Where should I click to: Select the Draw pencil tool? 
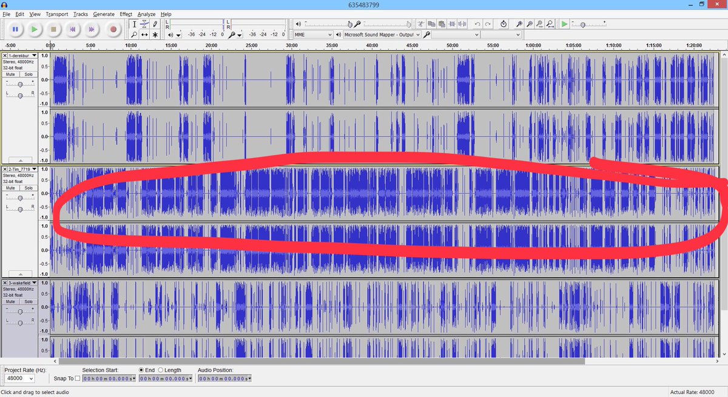coord(155,24)
